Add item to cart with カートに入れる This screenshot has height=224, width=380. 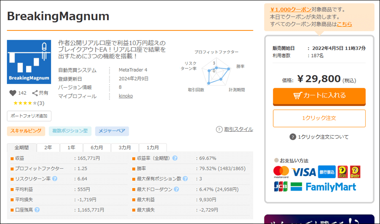point(319,96)
